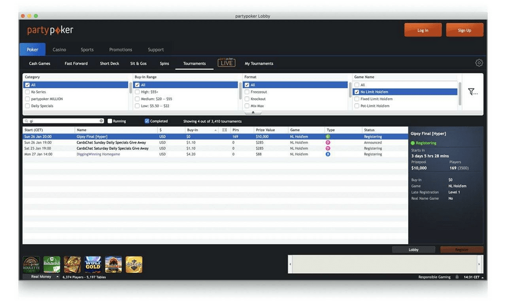Launch the partypoker Roulette game icon
506x305 pixels.
point(31,264)
